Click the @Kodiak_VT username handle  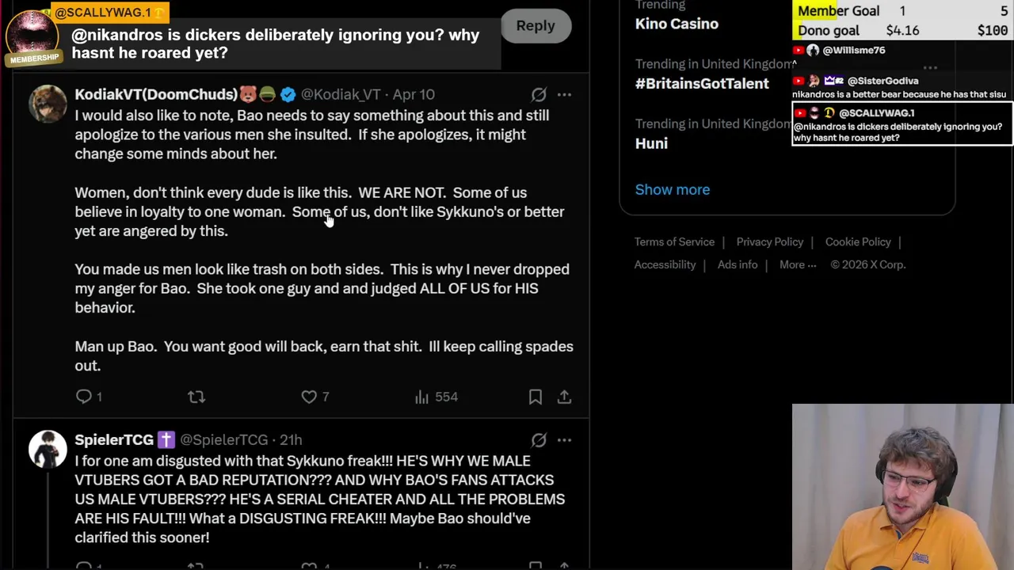[341, 95]
